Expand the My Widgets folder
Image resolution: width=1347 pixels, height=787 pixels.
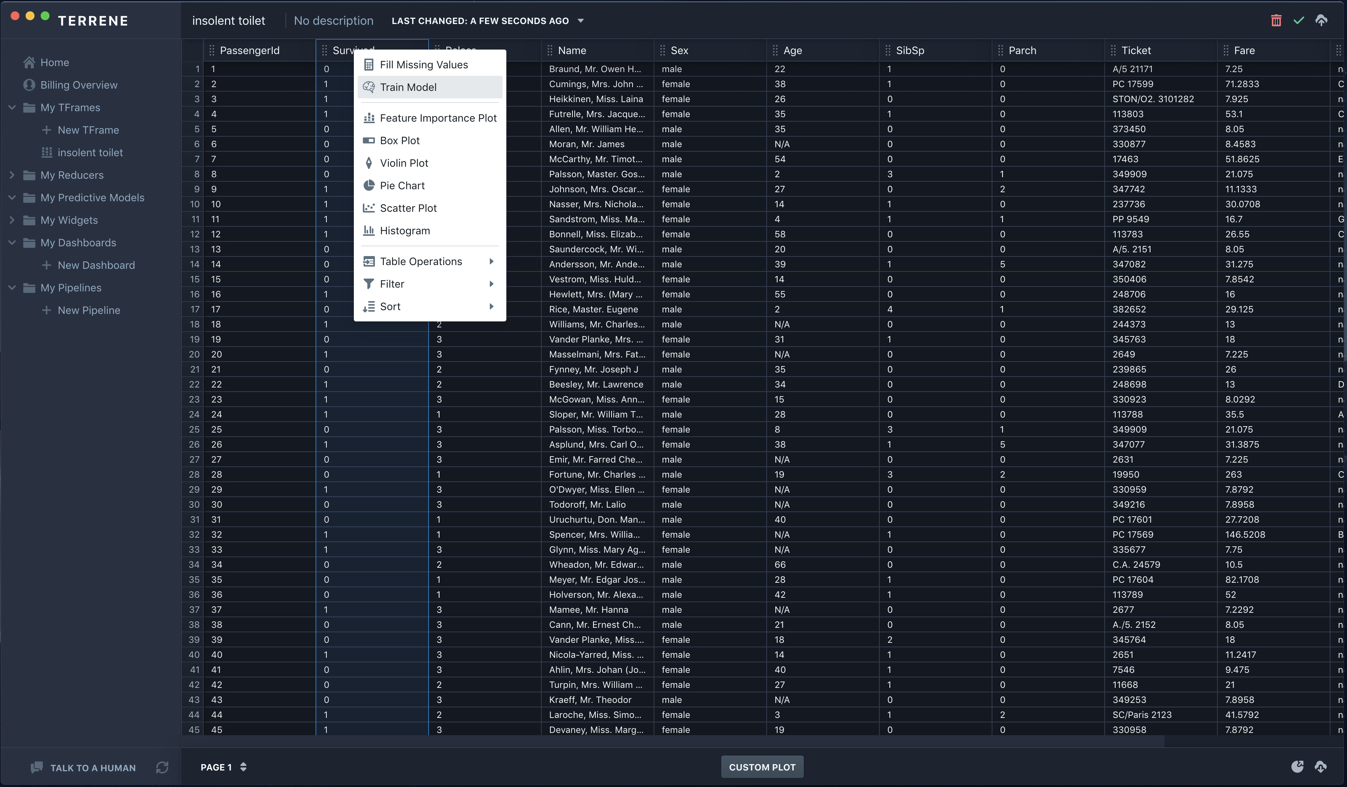tap(12, 220)
